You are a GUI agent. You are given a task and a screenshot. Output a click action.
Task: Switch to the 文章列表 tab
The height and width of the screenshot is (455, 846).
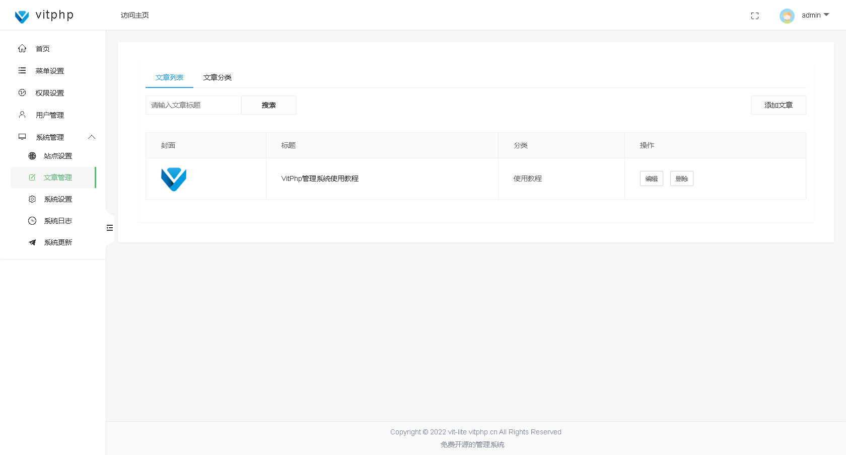pos(169,77)
